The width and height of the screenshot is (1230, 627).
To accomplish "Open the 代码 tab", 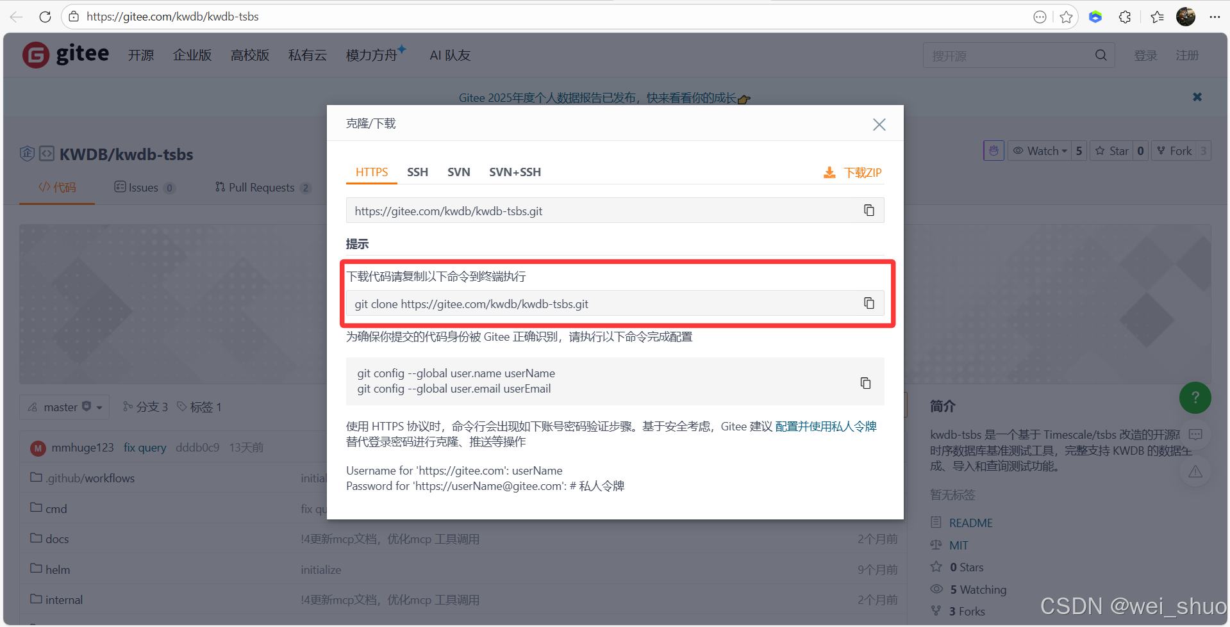I will pos(57,188).
